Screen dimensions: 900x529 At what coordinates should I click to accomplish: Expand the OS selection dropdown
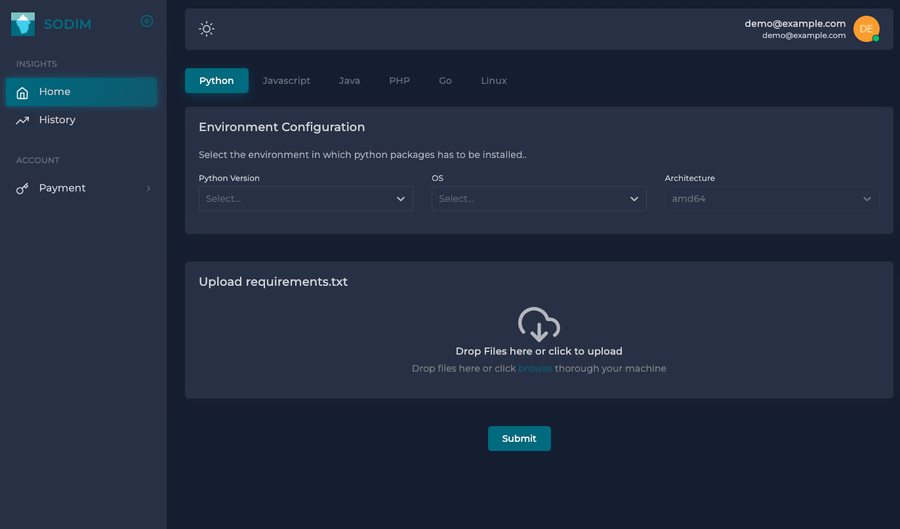pyautogui.click(x=539, y=199)
